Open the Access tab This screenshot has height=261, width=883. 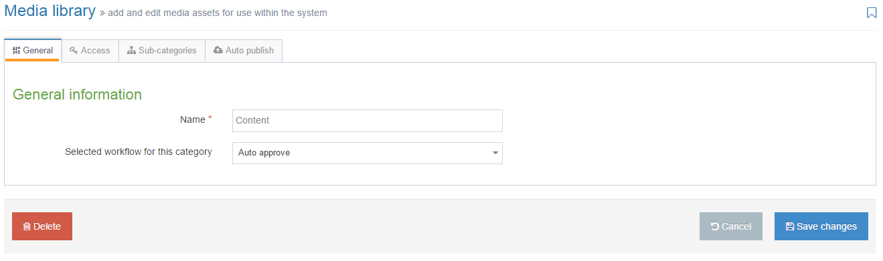pyautogui.click(x=90, y=51)
